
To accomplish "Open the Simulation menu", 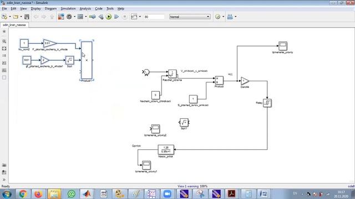I will (x=68, y=9).
